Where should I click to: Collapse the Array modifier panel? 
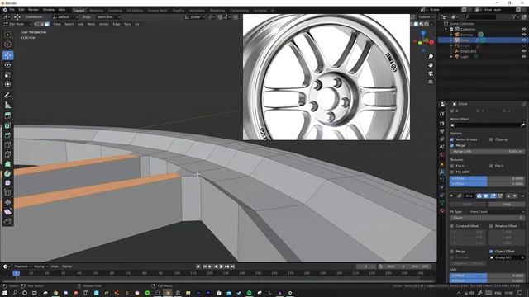pyautogui.click(x=451, y=196)
